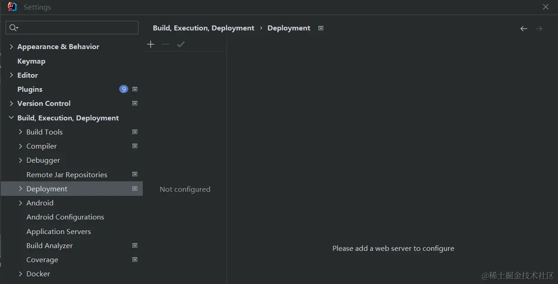The width and height of the screenshot is (558, 284).
Task: Expand the Editor section
Action: coord(11,75)
